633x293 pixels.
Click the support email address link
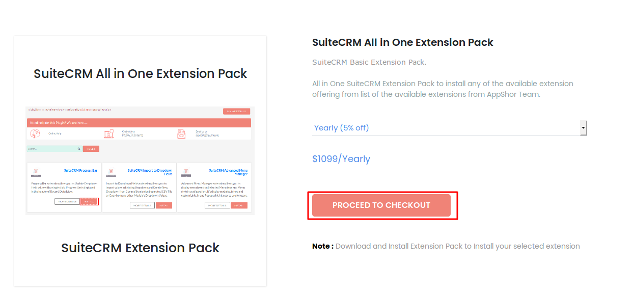[207, 136]
